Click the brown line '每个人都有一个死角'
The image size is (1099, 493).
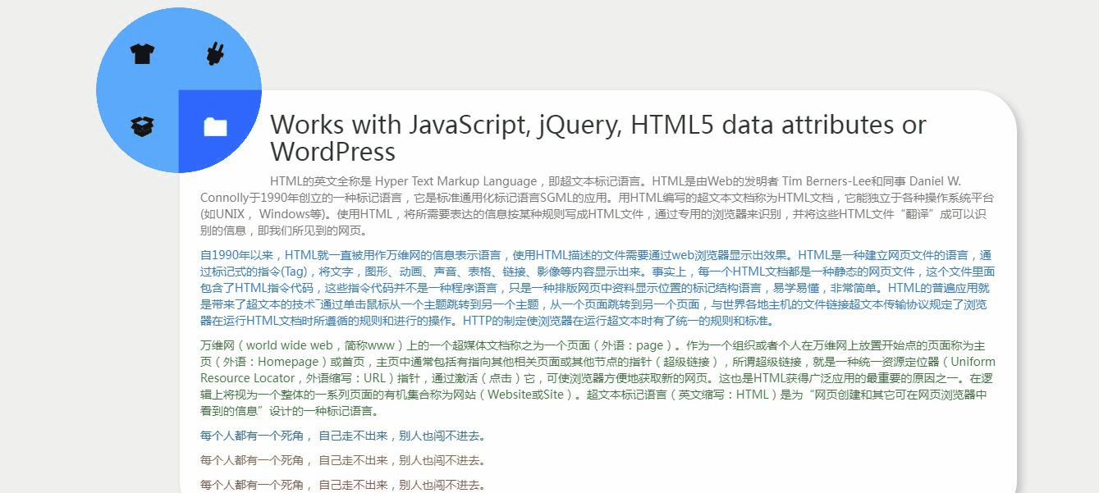click(x=343, y=460)
